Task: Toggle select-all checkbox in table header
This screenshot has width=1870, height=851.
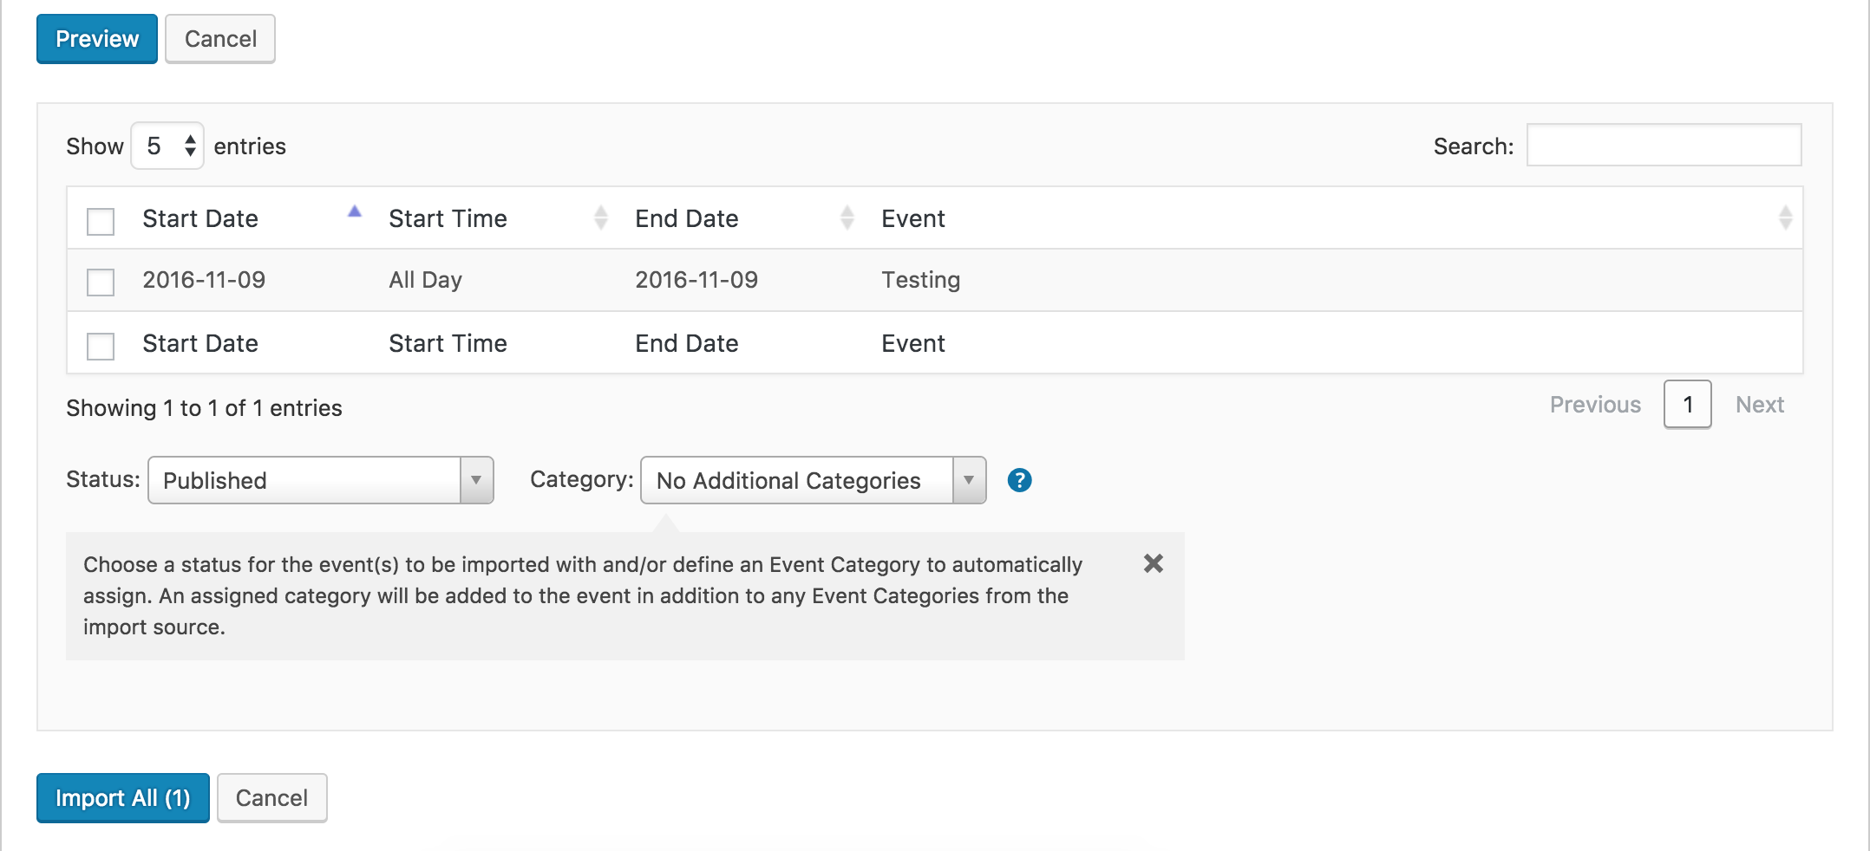Action: point(101,221)
